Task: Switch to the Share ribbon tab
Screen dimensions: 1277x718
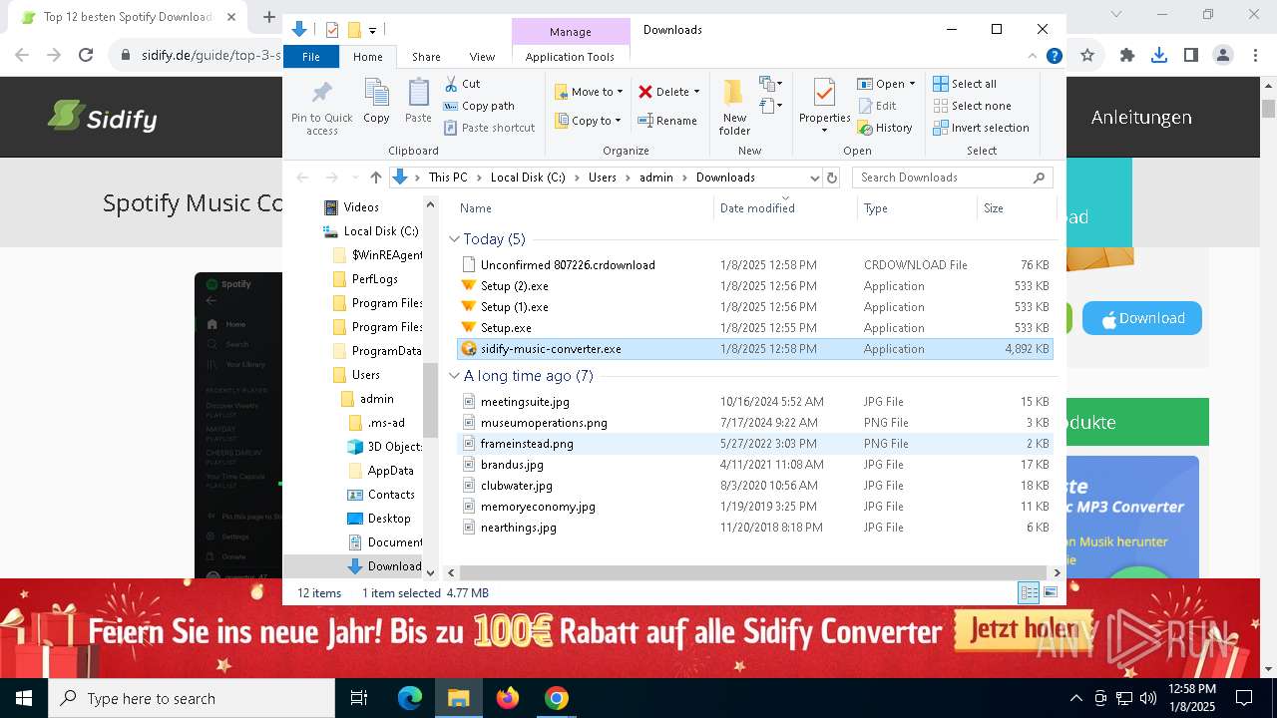Action: (426, 57)
